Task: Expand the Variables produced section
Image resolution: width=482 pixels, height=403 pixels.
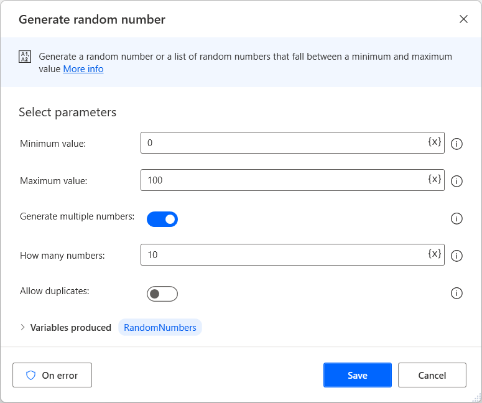Action: tap(24, 327)
